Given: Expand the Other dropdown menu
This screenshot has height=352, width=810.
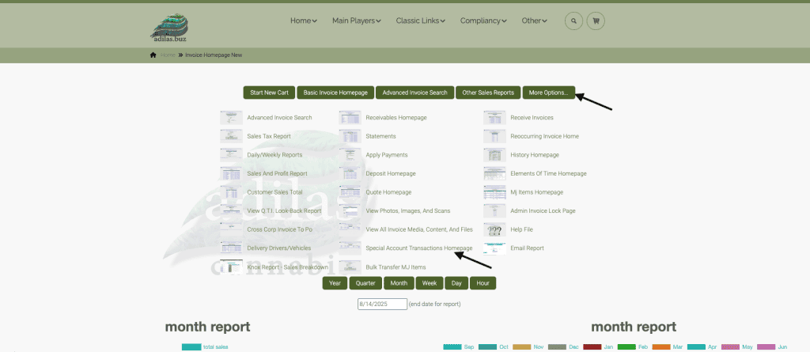Looking at the screenshot, I should pyautogui.click(x=534, y=21).
